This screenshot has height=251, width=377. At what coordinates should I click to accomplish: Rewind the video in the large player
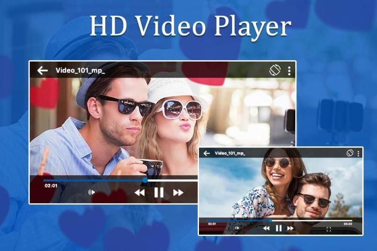(139, 192)
